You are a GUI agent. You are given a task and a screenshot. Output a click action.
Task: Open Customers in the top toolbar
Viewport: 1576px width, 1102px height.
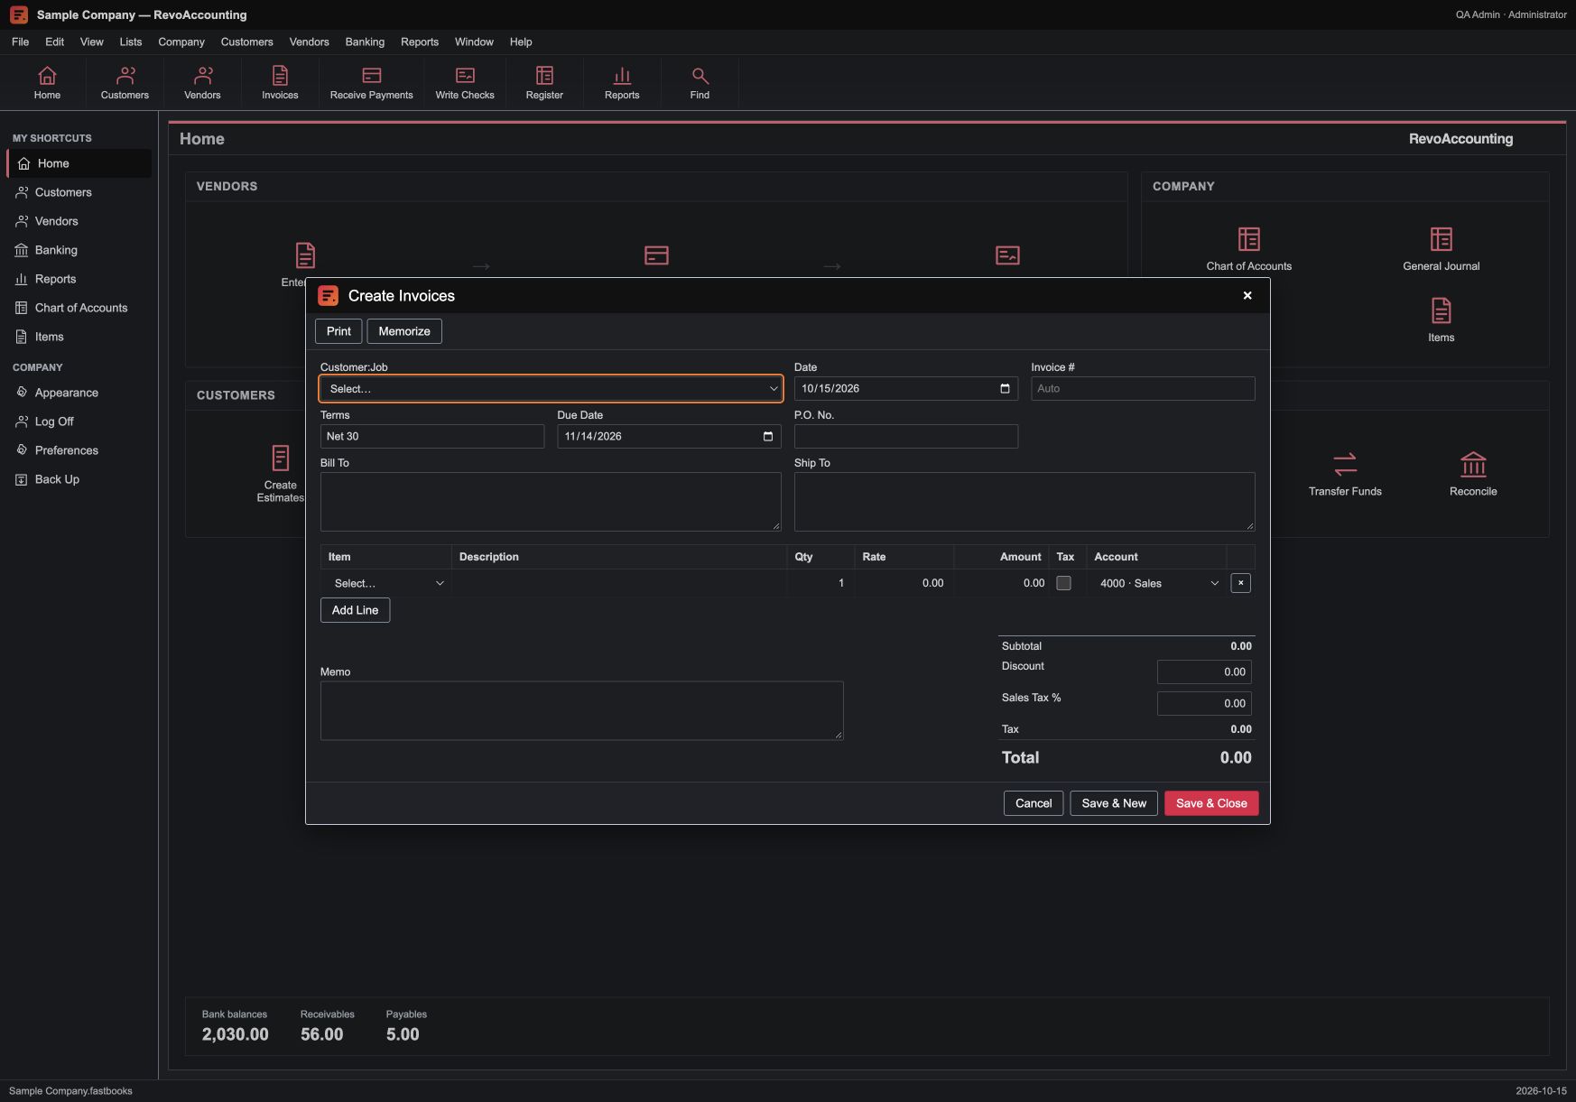point(125,83)
